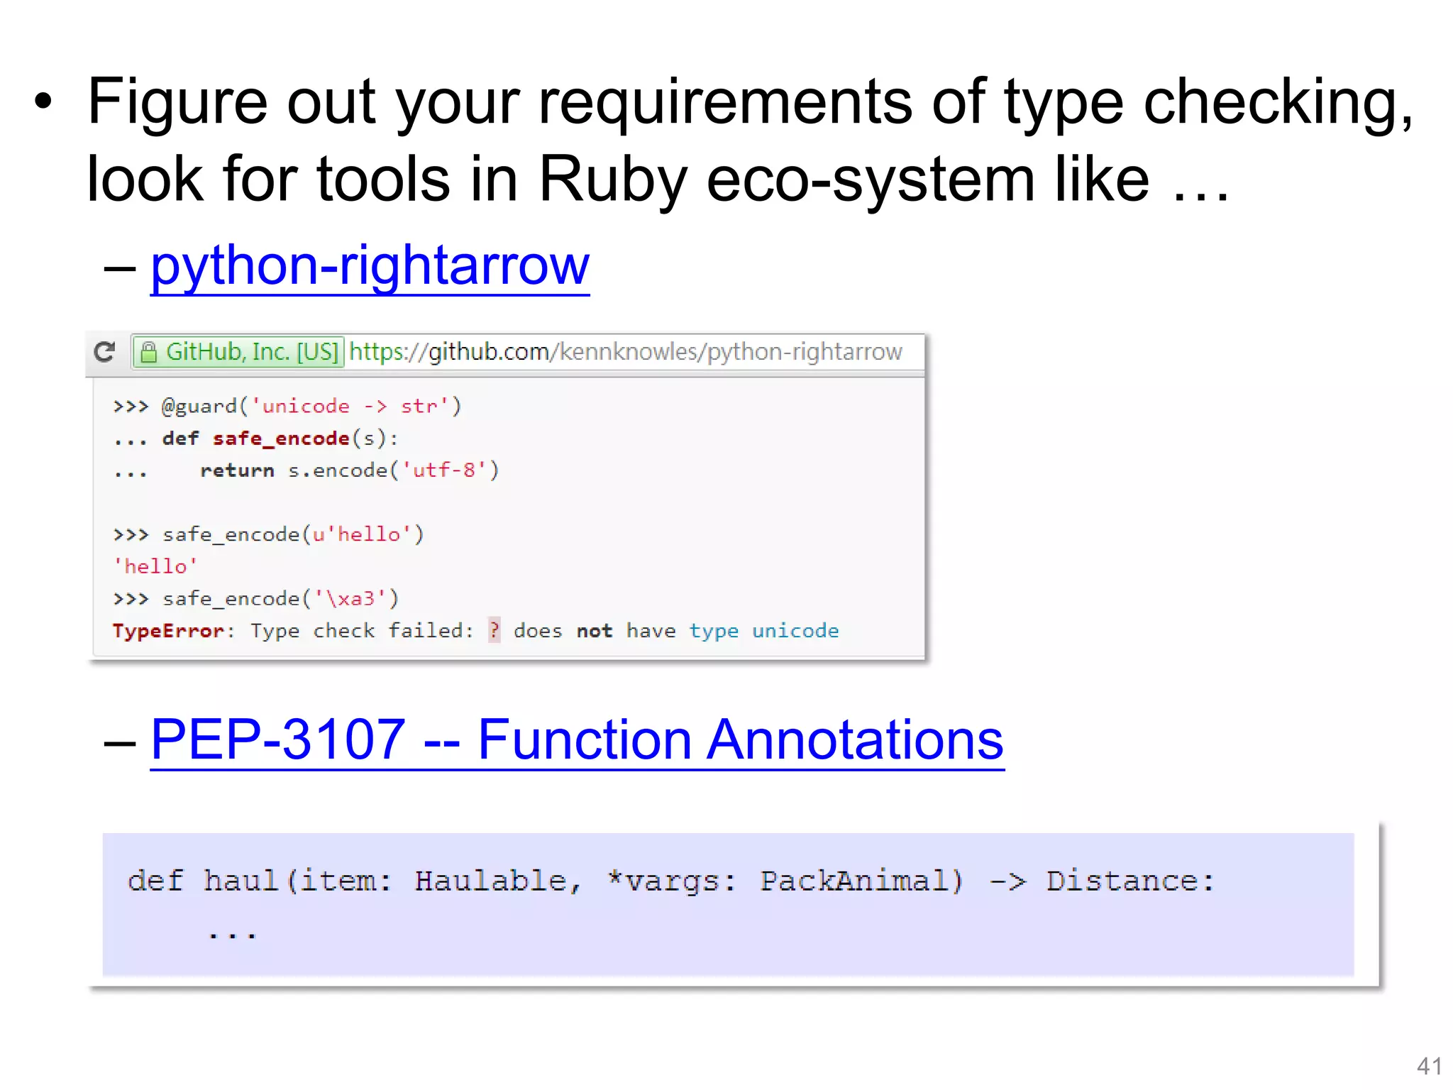The width and height of the screenshot is (1453, 1090).
Task: Click the GitHub, Inc. [US] certificate badge
Action: coord(239,352)
